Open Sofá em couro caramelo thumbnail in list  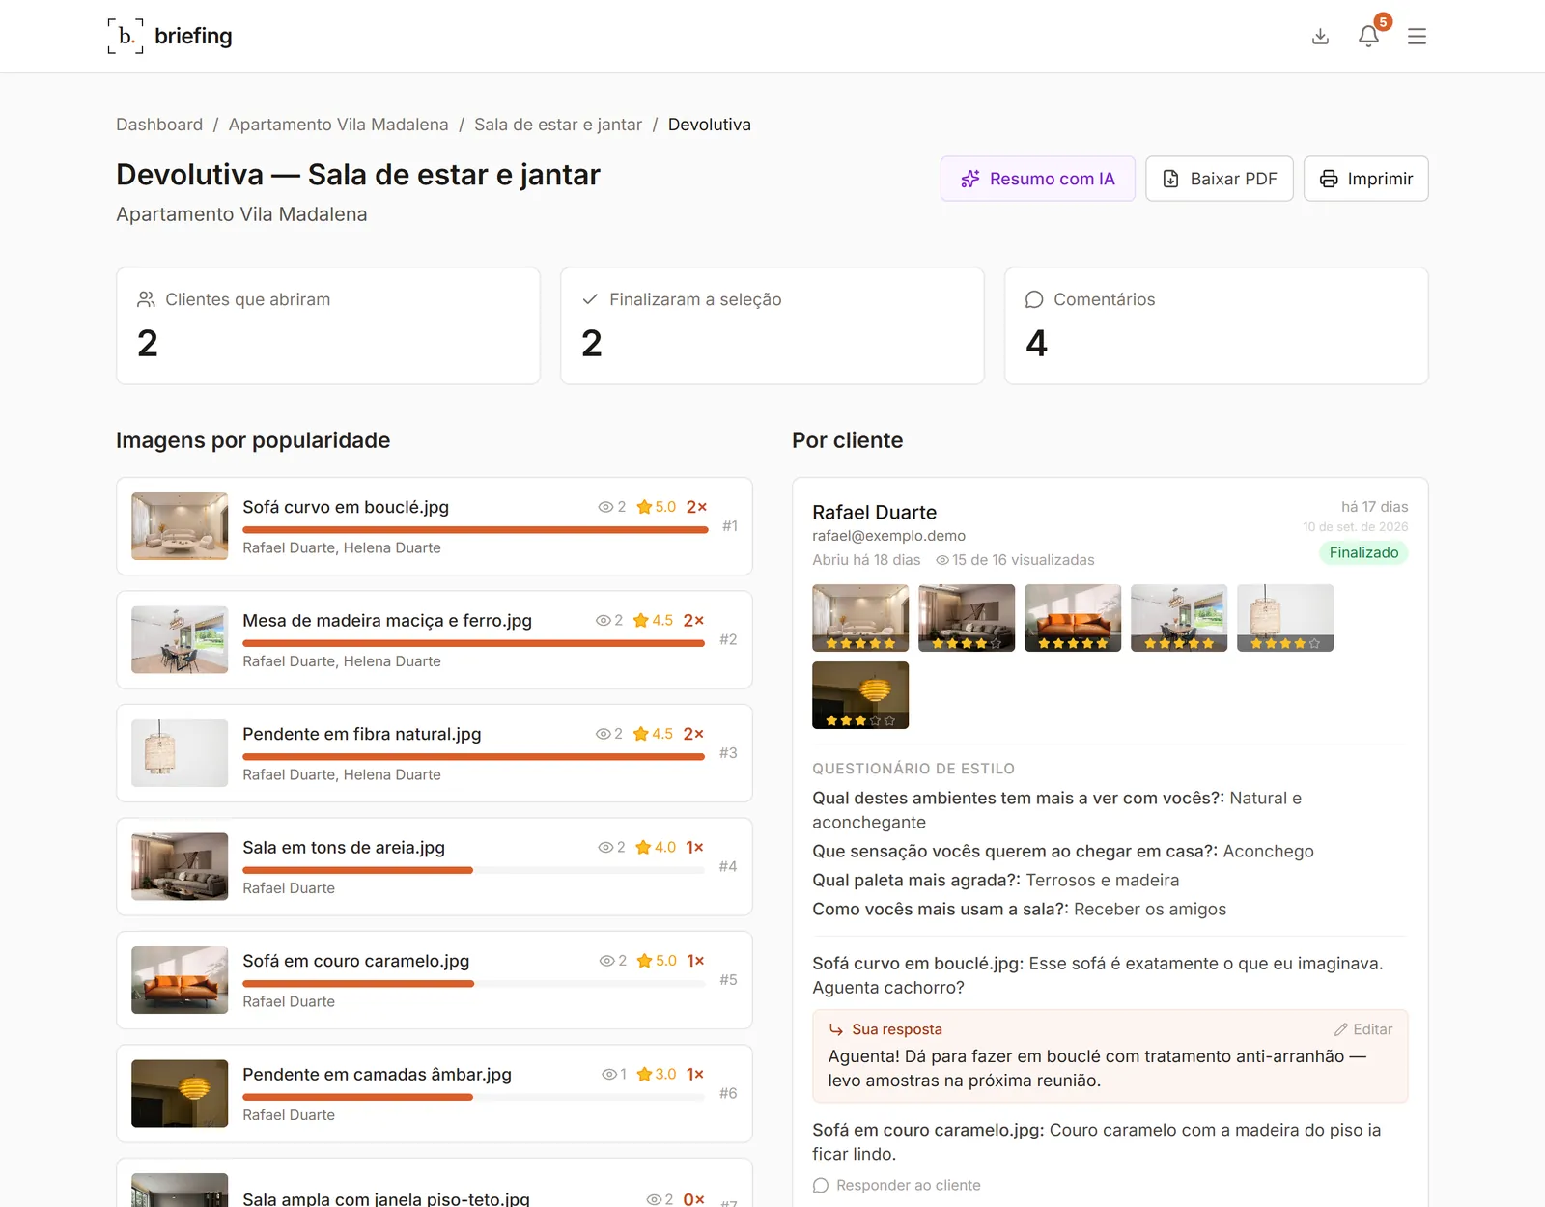(180, 980)
